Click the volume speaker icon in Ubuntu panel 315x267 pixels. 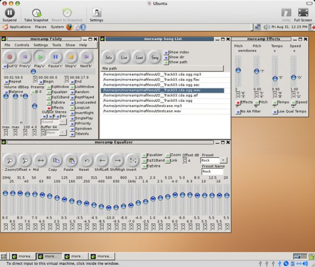click(x=267, y=27)
